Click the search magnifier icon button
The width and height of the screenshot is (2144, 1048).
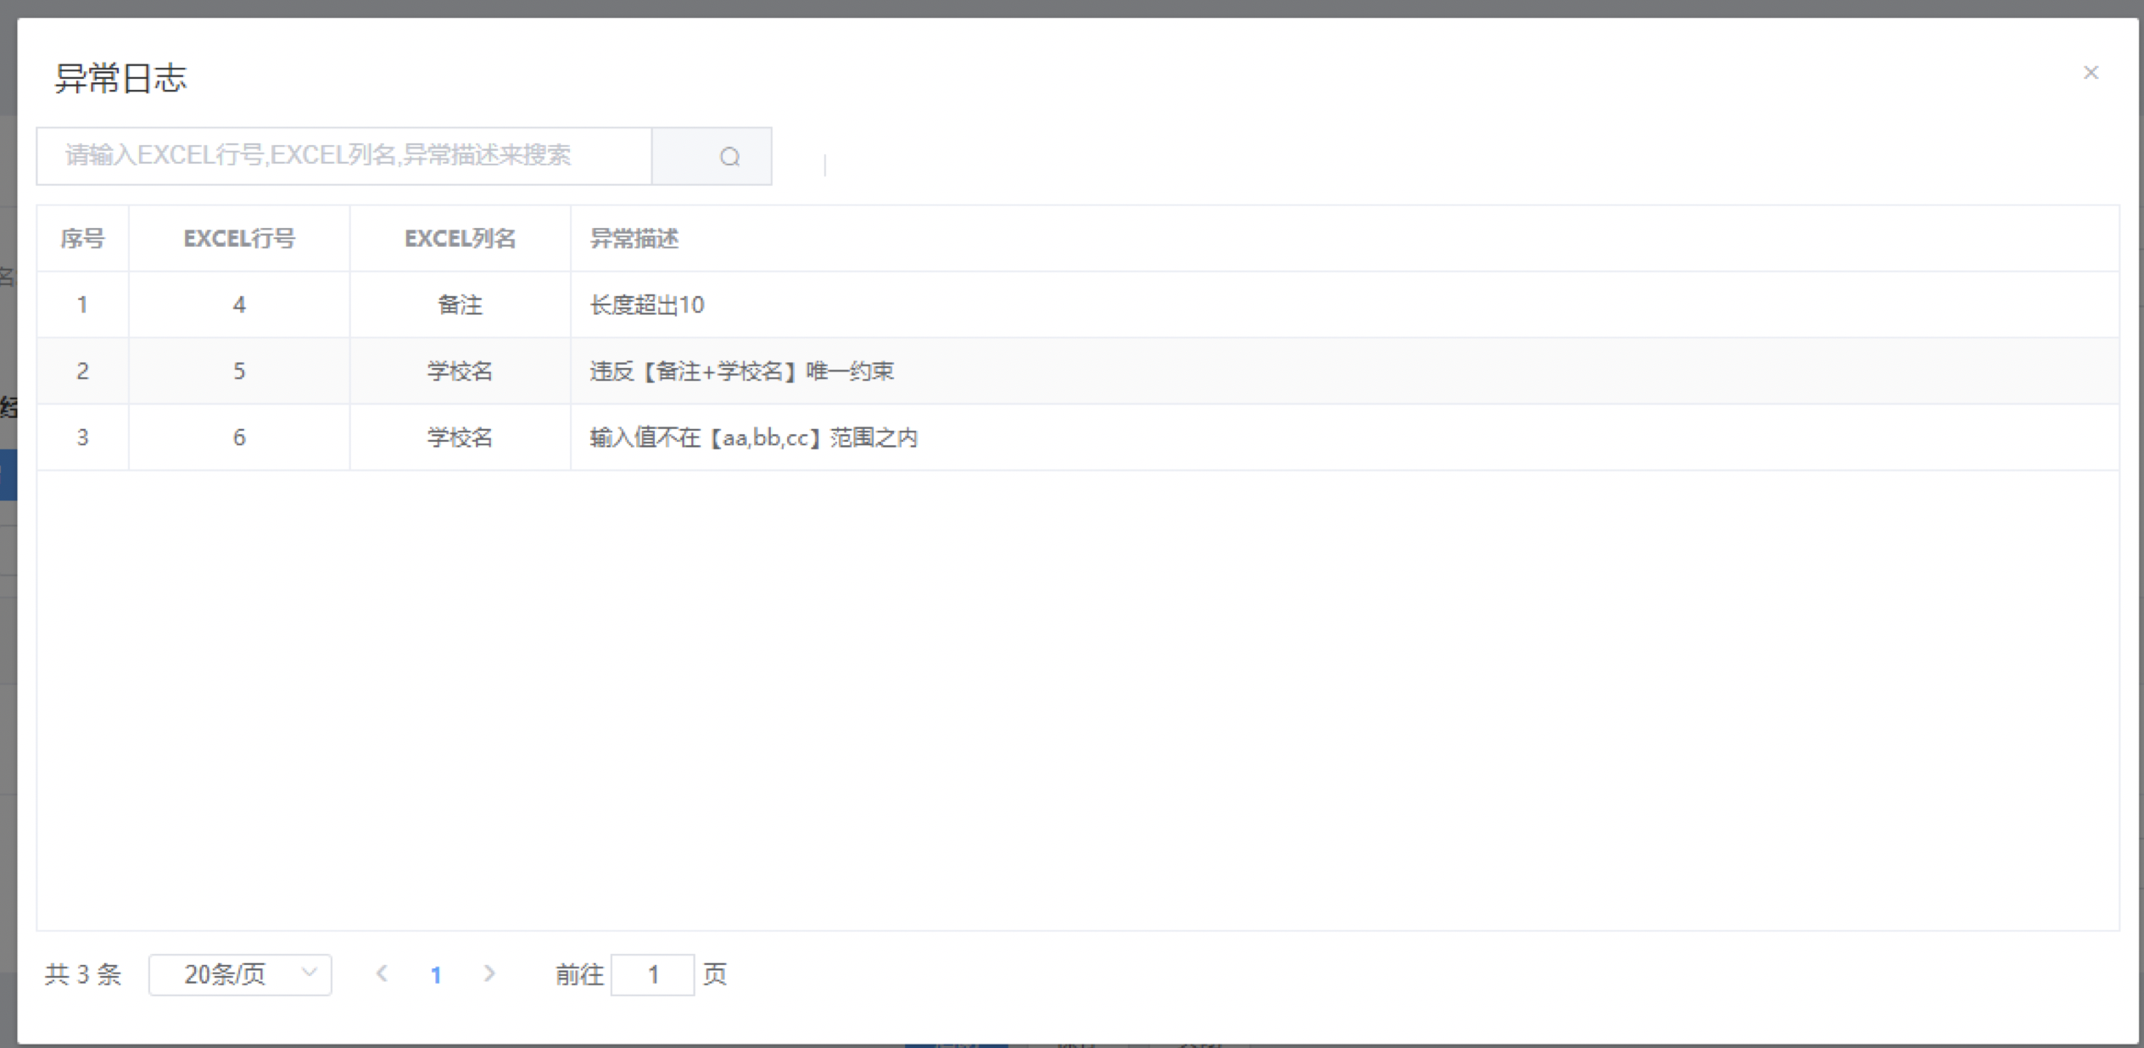(729, 157)
